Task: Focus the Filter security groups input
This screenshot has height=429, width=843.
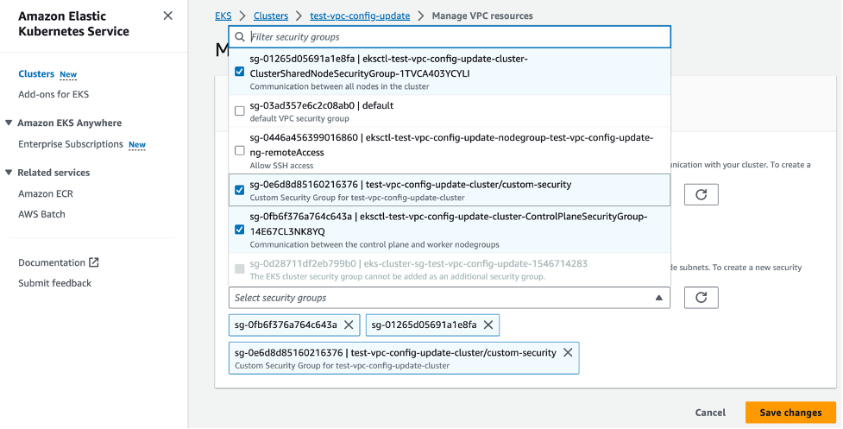Action: tap(450, 37)
